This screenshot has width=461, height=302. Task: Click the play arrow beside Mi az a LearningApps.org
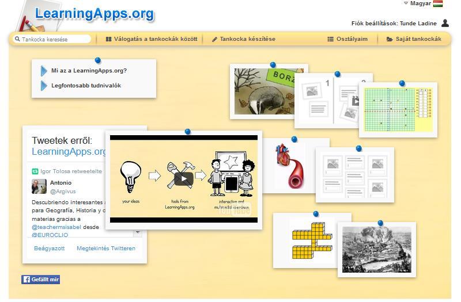point(44,71)
